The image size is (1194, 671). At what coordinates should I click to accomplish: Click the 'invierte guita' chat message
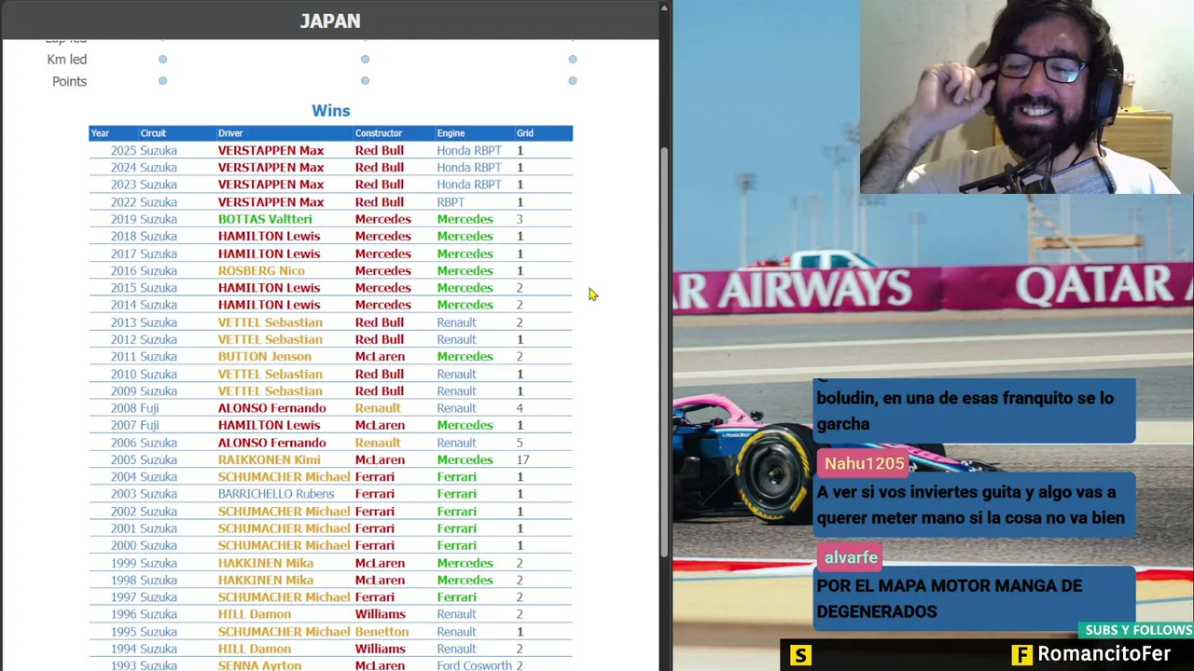(976, 505)
